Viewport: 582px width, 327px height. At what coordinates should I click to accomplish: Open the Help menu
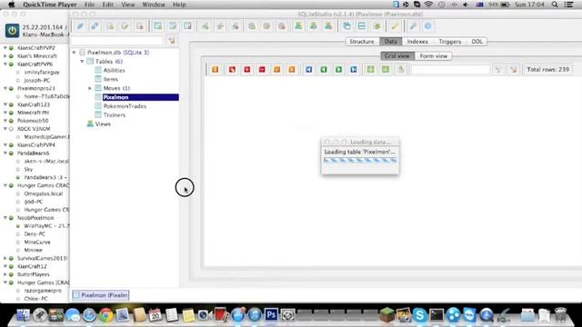[x=179, y=5]
